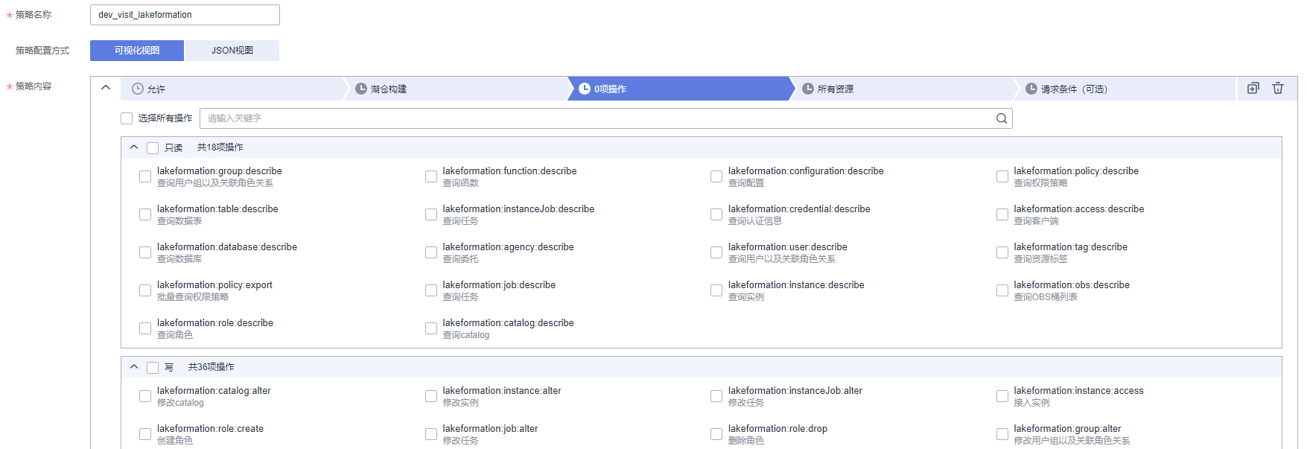Check lakeformation:instance:access
The height and width of the screenshot is (449, 1307).
tap(1002, 396)
